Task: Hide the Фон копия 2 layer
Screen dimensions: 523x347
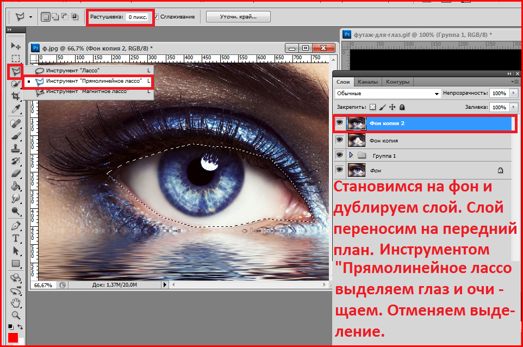Action: [340, 123]
